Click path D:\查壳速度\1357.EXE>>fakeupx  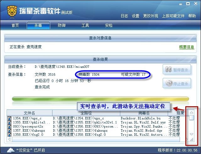(x=80, y=131)
